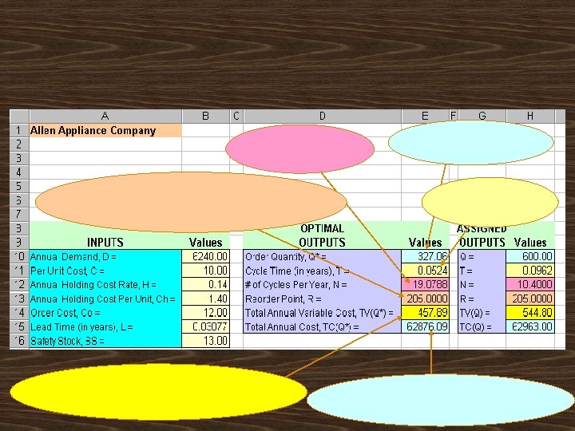Select 'Lead Time (in years), L =' label
The width and height of the screenshot is (575, 431).
(x=105, y=326)
